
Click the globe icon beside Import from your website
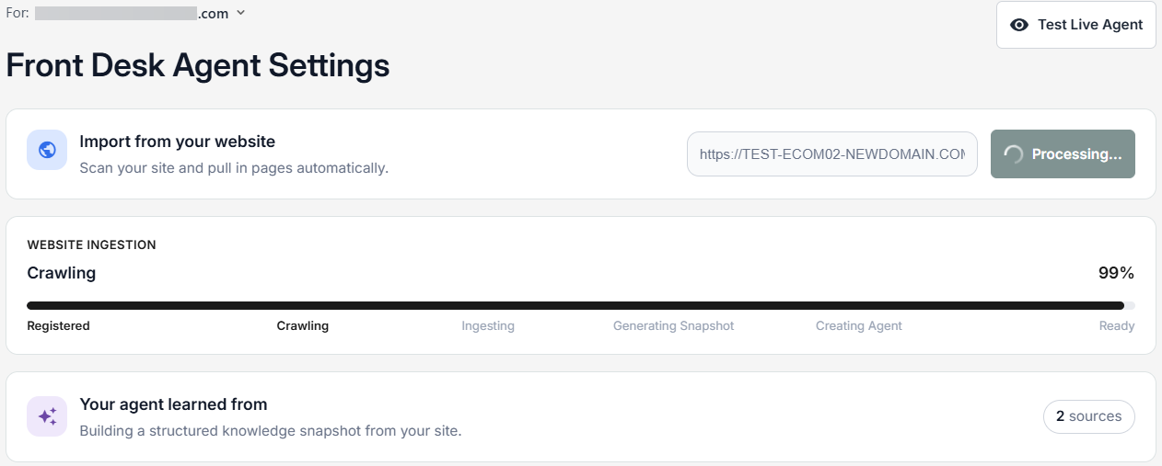47,150
